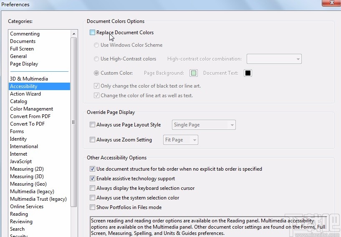Image resolution: width=341 pixels, height=237 pixels.
Task: Open High-contrast color combination dropdown
Action: point(274,59)
